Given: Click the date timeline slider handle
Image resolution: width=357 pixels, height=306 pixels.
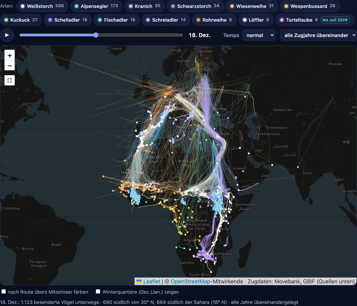Looking at the screenshot, I should pyautogui.click(x=96, y=35).
